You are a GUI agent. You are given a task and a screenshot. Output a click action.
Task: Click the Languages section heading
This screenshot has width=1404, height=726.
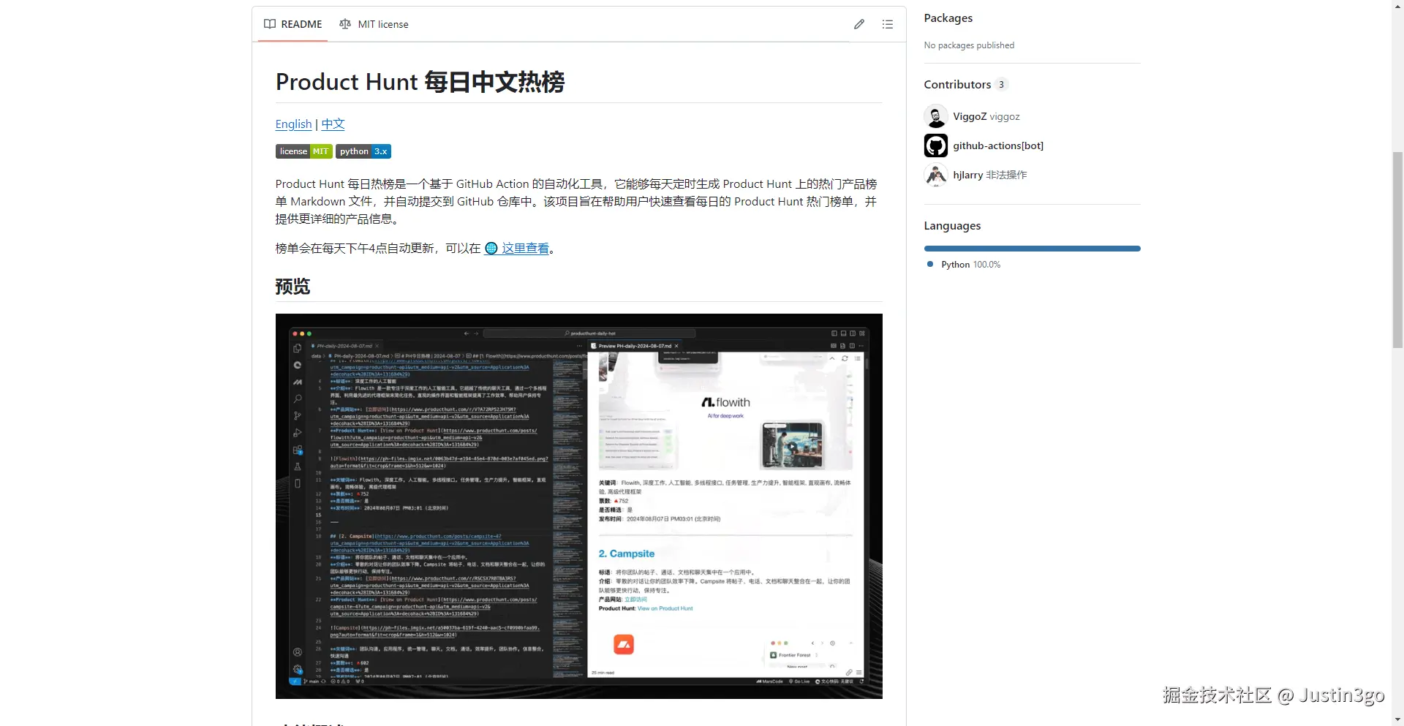952,226
